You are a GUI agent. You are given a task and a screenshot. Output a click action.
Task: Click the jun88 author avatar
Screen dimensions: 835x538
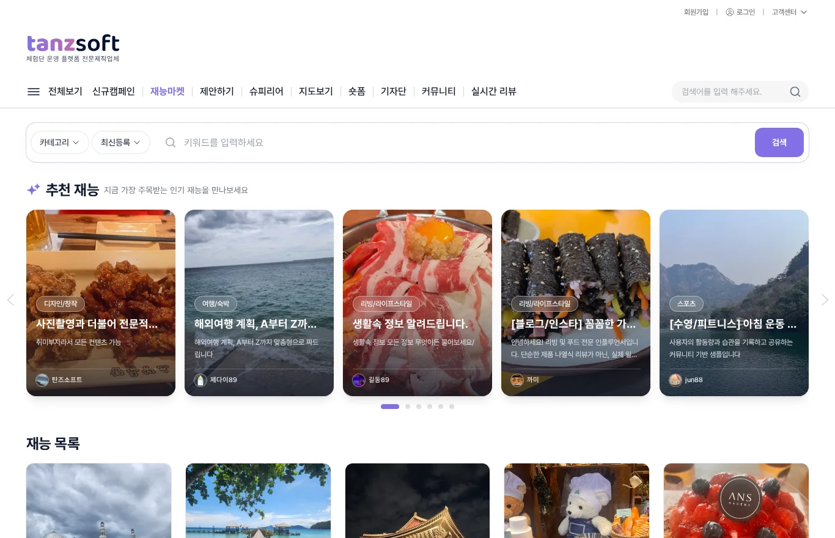(x=675, y=380)
